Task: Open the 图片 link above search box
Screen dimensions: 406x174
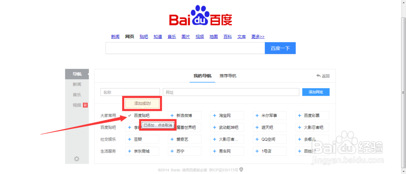Action: 186,37
